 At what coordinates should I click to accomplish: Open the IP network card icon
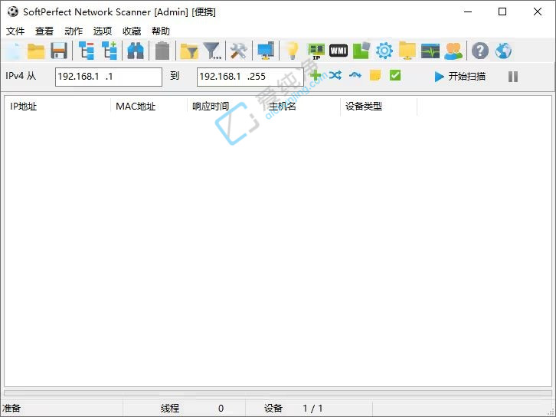click(x=316, y=51)
